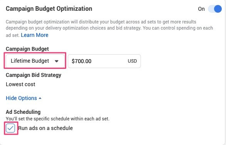
Task: Click the "You'll set the specific schedule" note
Action: click(x=57, y=118)
